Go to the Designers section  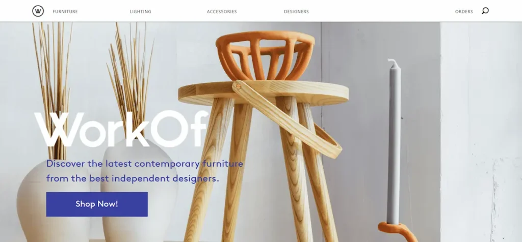pos(296,12)
